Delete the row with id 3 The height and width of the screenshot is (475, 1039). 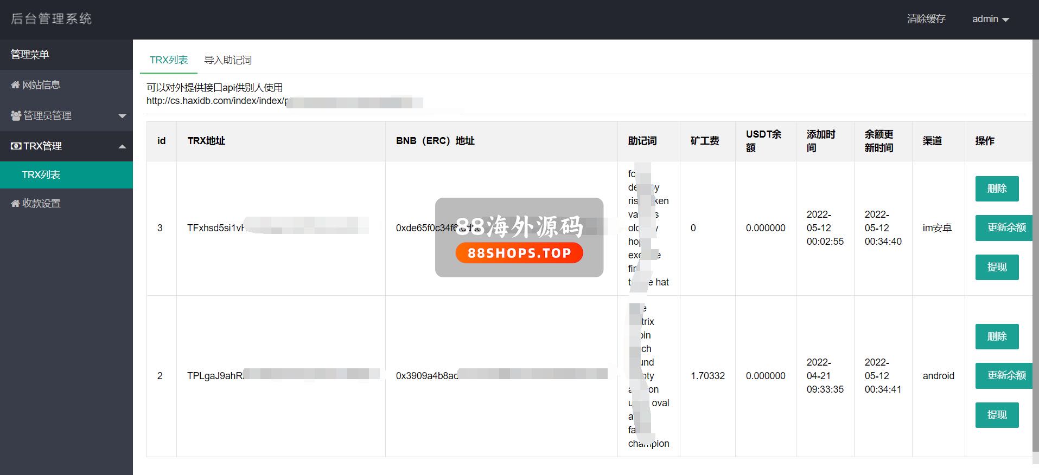point(997,188)
